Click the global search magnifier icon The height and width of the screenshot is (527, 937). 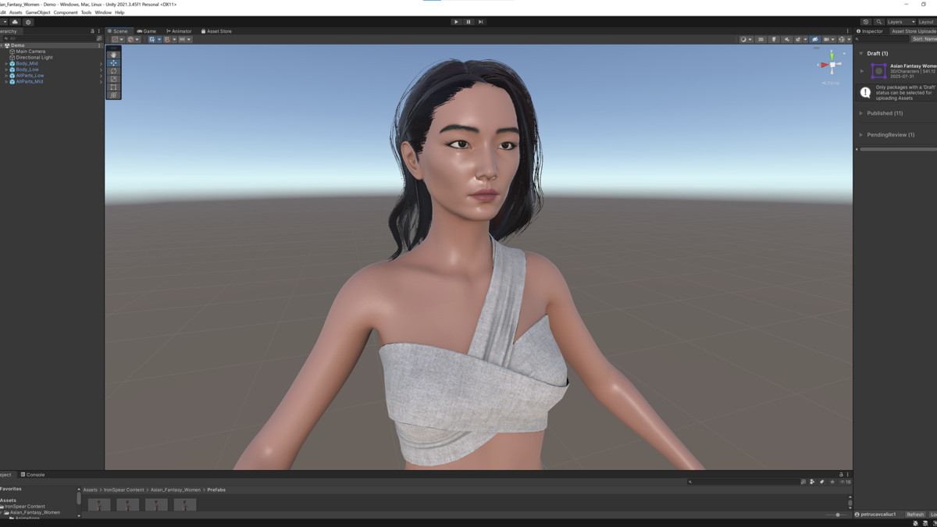(x=879, y=22)
